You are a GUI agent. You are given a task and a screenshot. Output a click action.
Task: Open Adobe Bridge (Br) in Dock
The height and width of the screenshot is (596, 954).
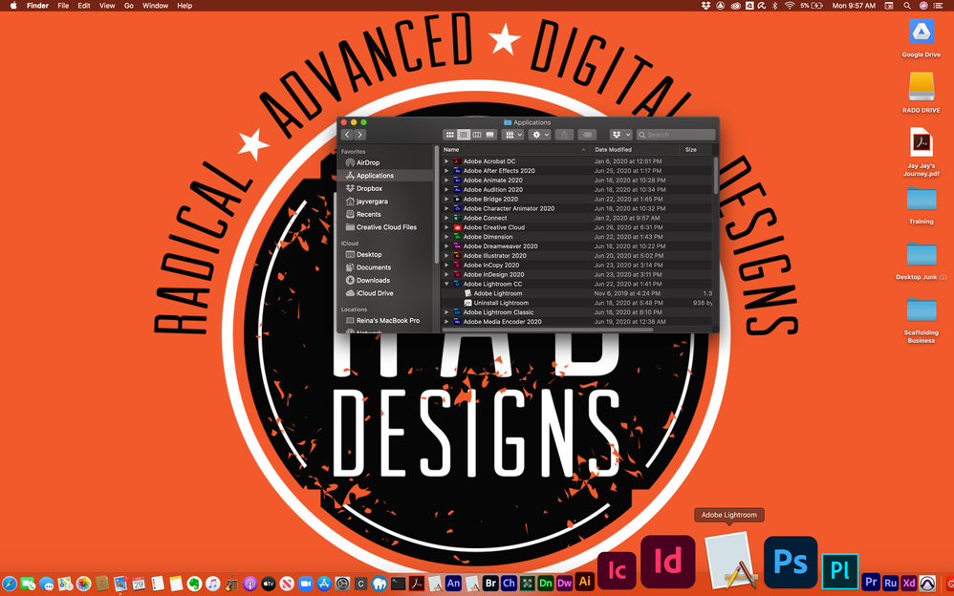point(490,584)
